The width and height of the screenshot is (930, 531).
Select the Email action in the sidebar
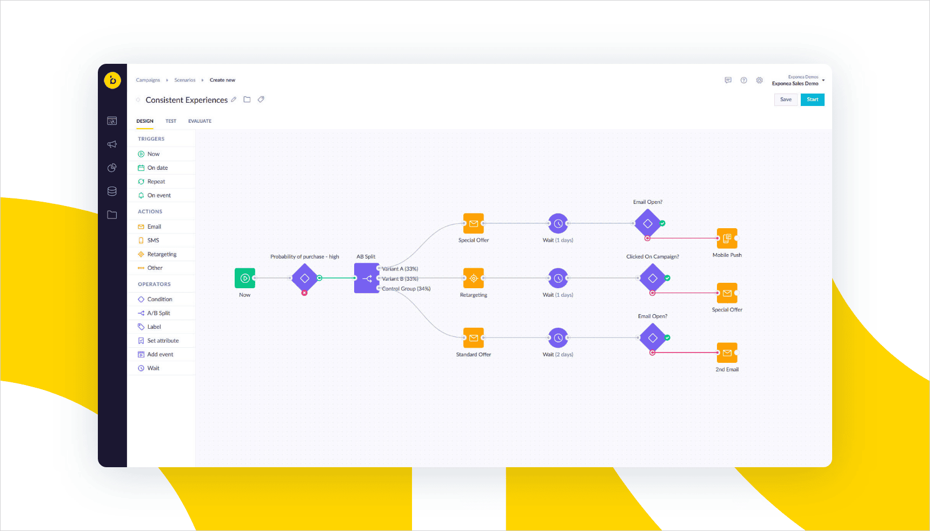tap(153, 226)
